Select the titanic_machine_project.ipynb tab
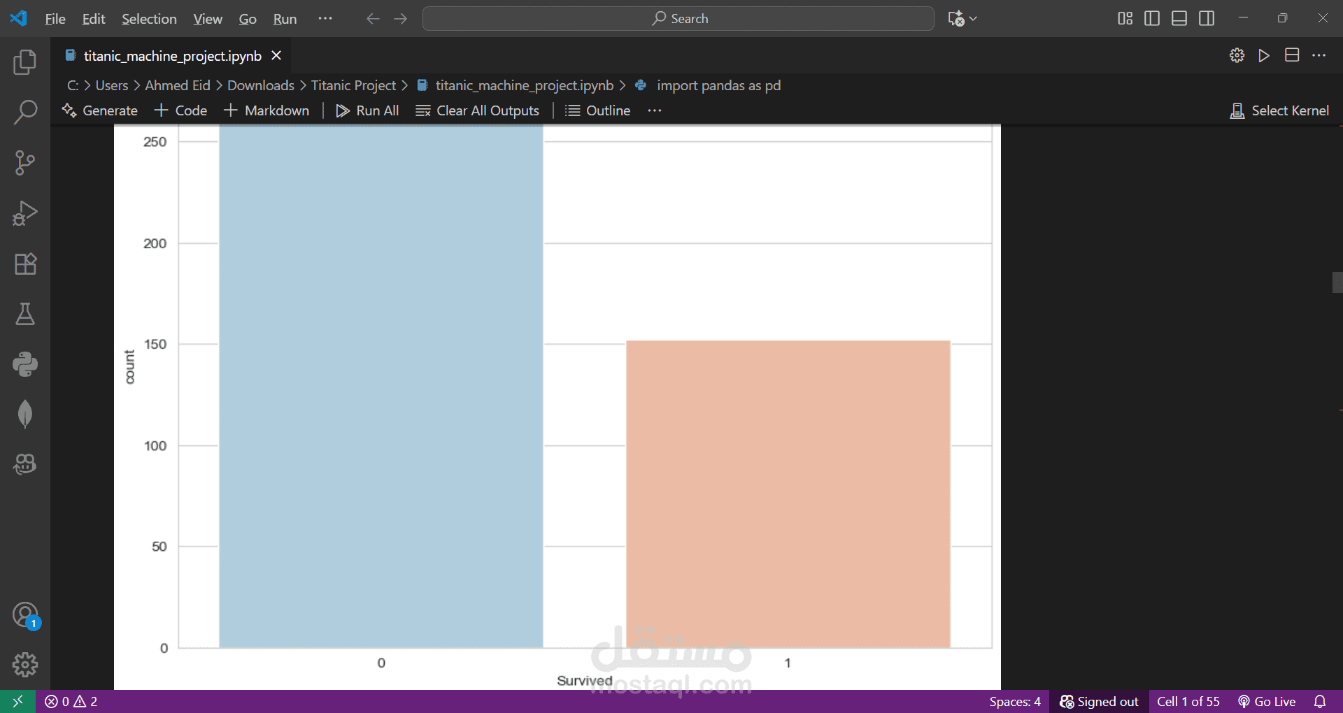This screenshot has height=713, width=1343. click(171, 56)
